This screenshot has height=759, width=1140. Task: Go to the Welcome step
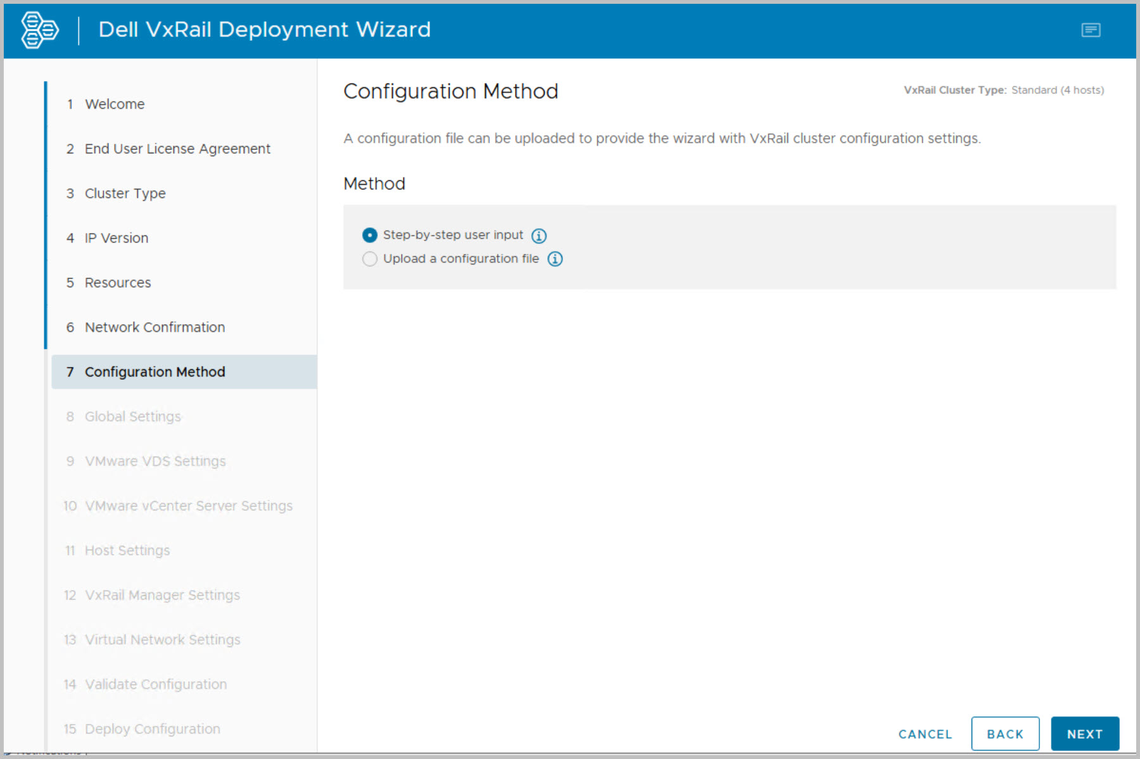[115, 104]
